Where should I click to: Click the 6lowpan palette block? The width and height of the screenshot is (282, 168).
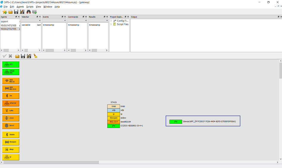click(11, 142)
